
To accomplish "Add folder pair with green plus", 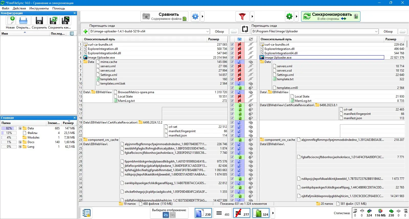I will click(85, 31).
